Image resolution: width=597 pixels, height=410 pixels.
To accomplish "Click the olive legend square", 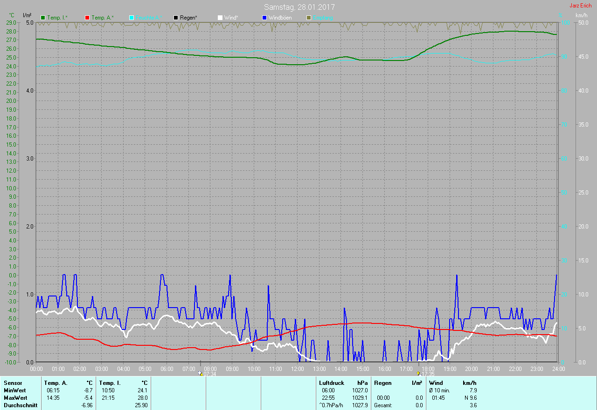I will coord(309,18).
